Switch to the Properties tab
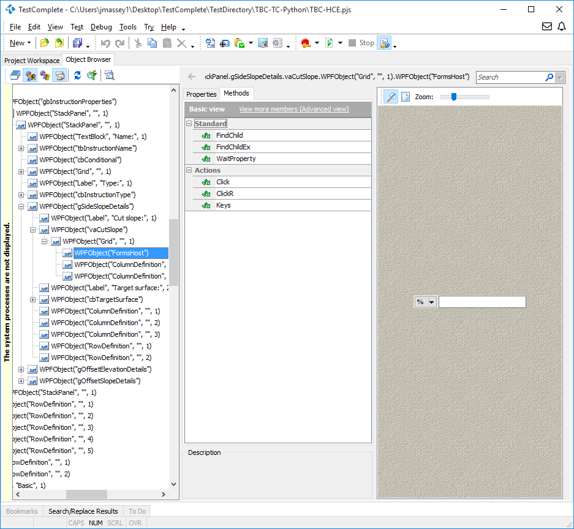The height and width of the screenshot is (529, 574). [202, 94]
